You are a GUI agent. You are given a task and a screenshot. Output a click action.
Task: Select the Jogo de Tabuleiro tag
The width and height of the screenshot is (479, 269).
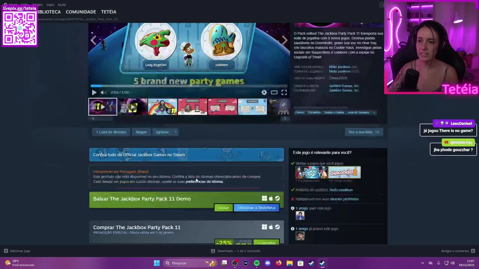click(x=359, y=112)
